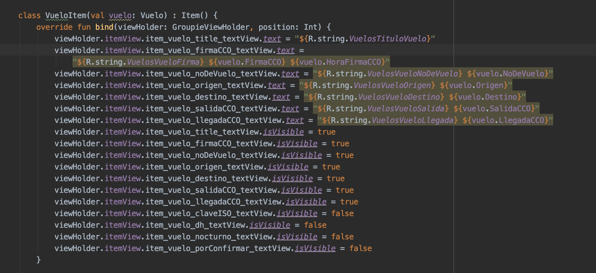Click text property of item_vuelo_firmaCCO_textView
This screenshot has width=596, height=273.
coord(285,50)
